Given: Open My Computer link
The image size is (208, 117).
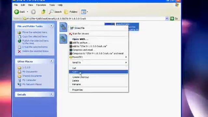Looking at the screenshot, I should click(29, 80).
